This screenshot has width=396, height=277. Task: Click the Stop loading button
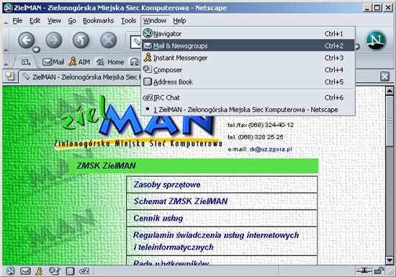click(x=108, y=40)
